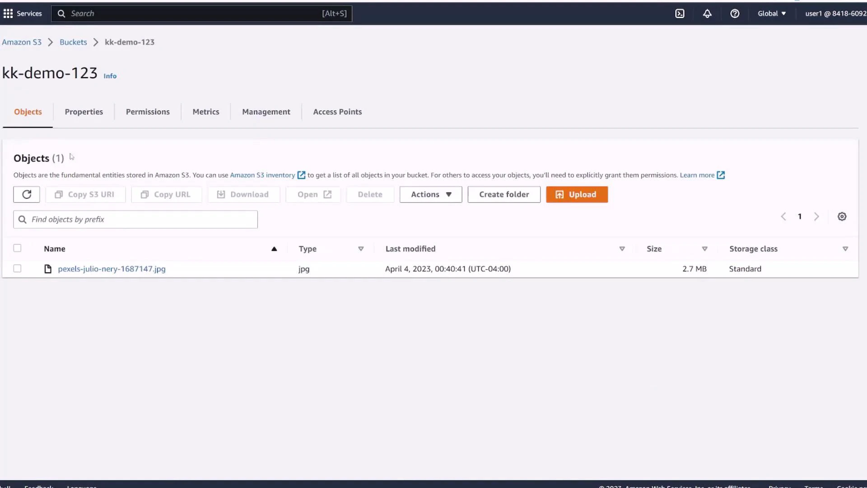This screenshot has width=867, height=488.
Task: Open the Actions dropdown
Action: click(x=430, y=194)
